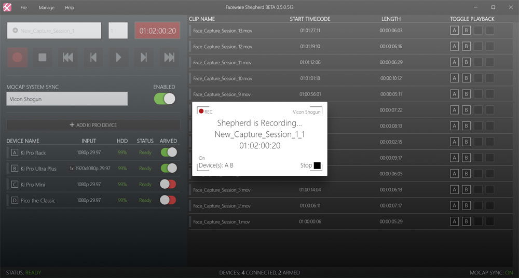Disarm the Ki Pro Ultra Plus device
Viewport: 519px width, 278px height.
pos(169,168)
